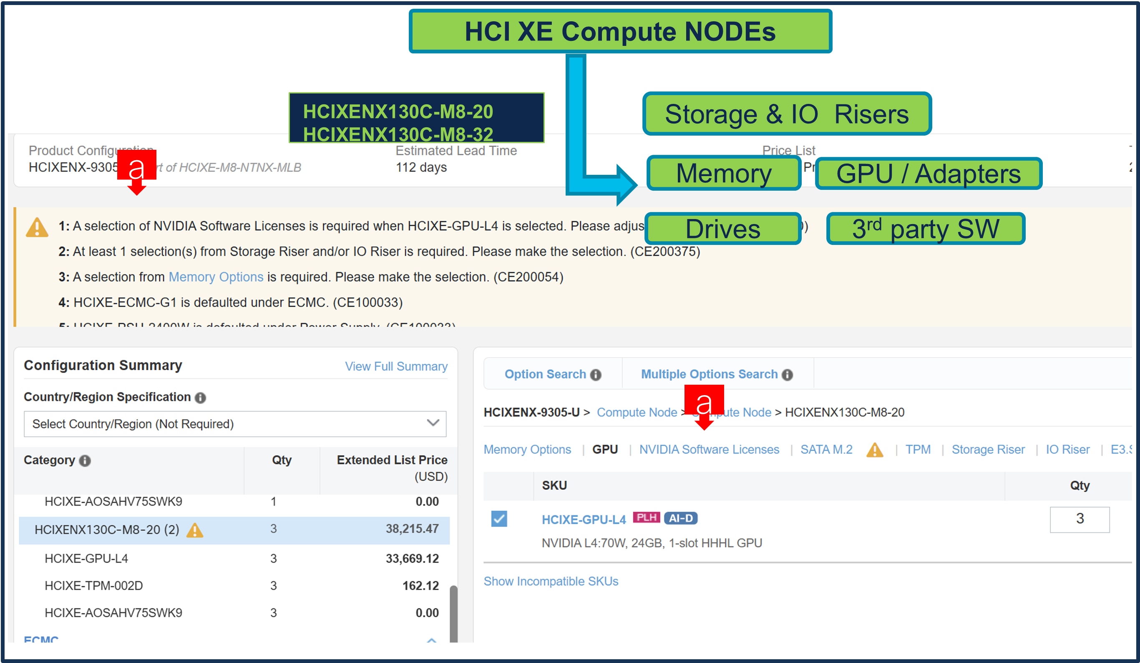Click View Full Summary link
1140x663 pixels.
coord(396,366)
